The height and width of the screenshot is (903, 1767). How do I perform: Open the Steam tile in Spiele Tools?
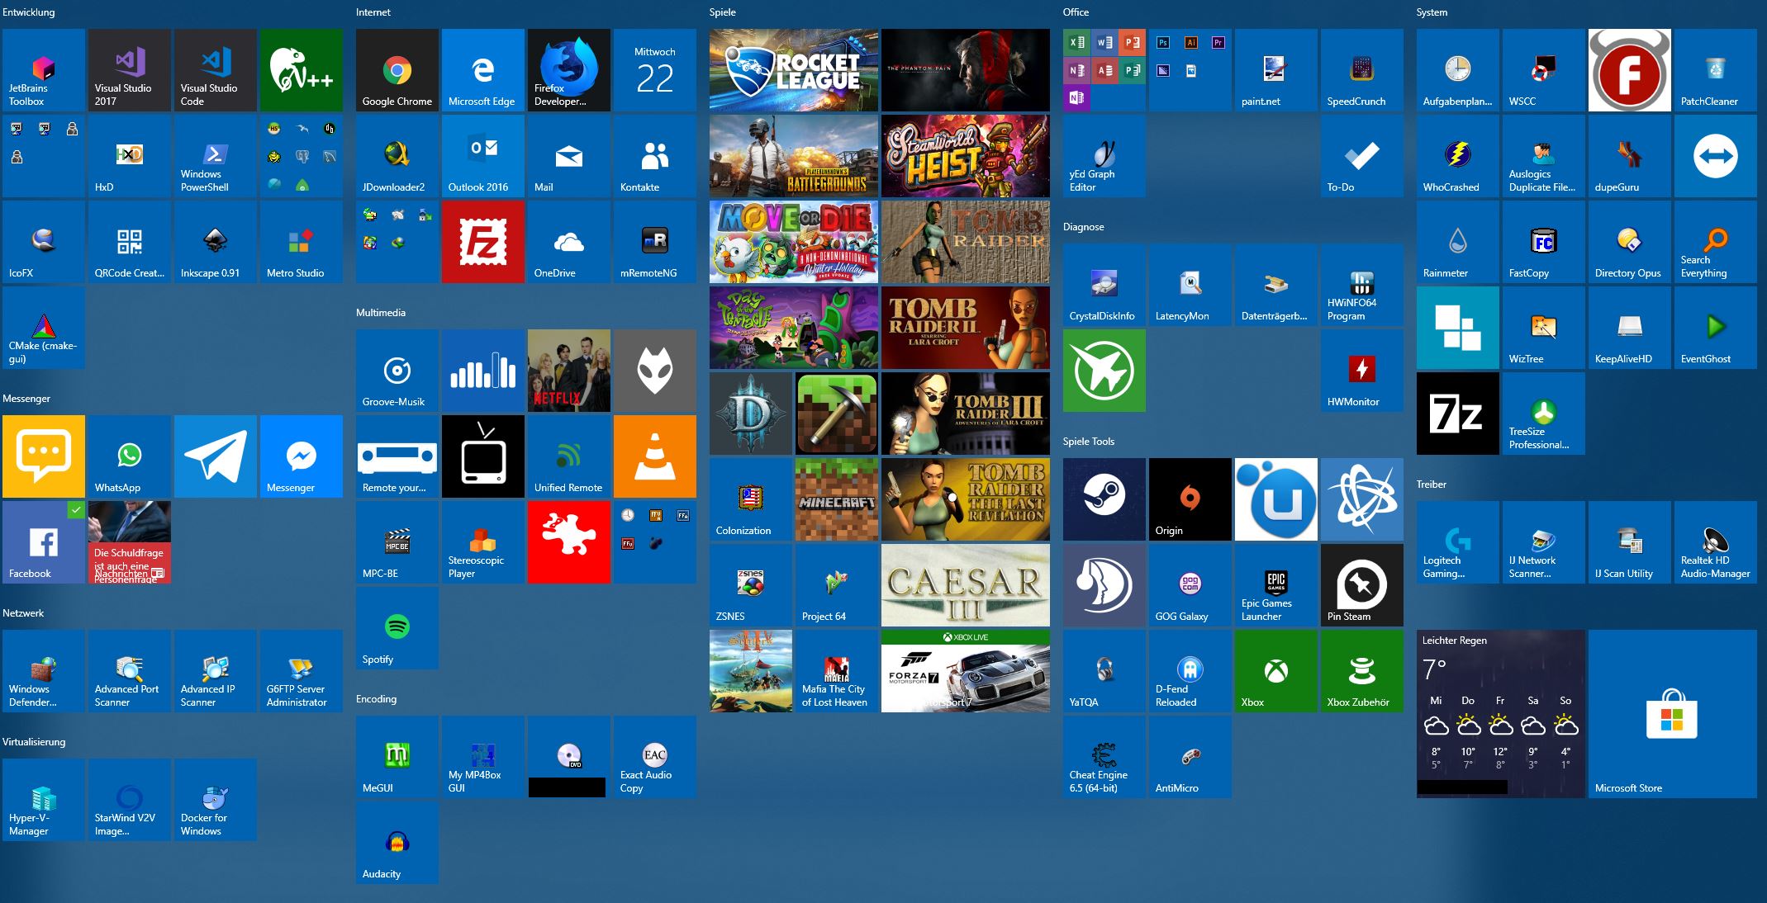coord(1104,499)
